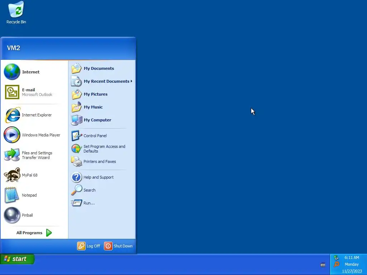Image resolution: width=367 pixels, height=275 pixels.
Task: Click My Recent Documents clock icon
Action: 76,81
